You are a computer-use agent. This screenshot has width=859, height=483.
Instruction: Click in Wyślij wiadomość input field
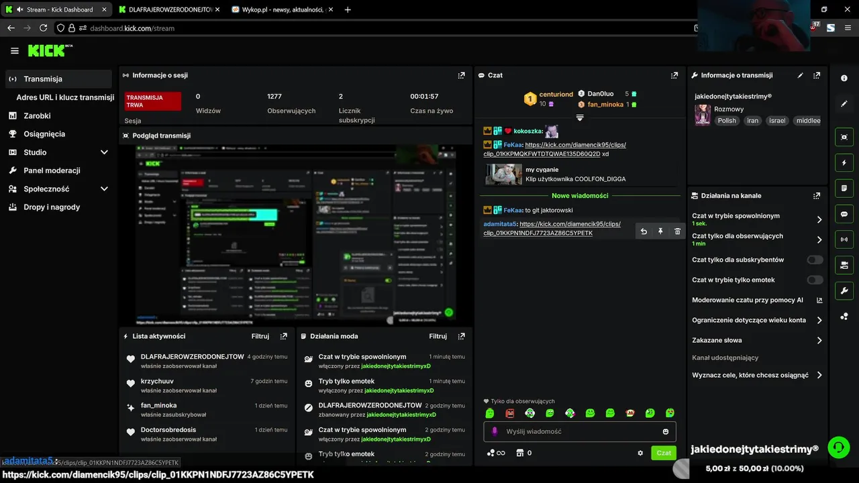(x=580, y=431)
